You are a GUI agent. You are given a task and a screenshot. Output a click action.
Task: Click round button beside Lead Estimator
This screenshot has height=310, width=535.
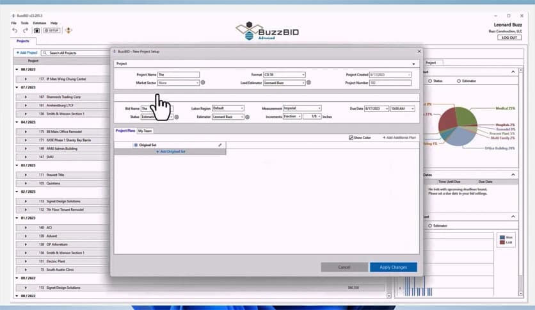coord(309,83)
